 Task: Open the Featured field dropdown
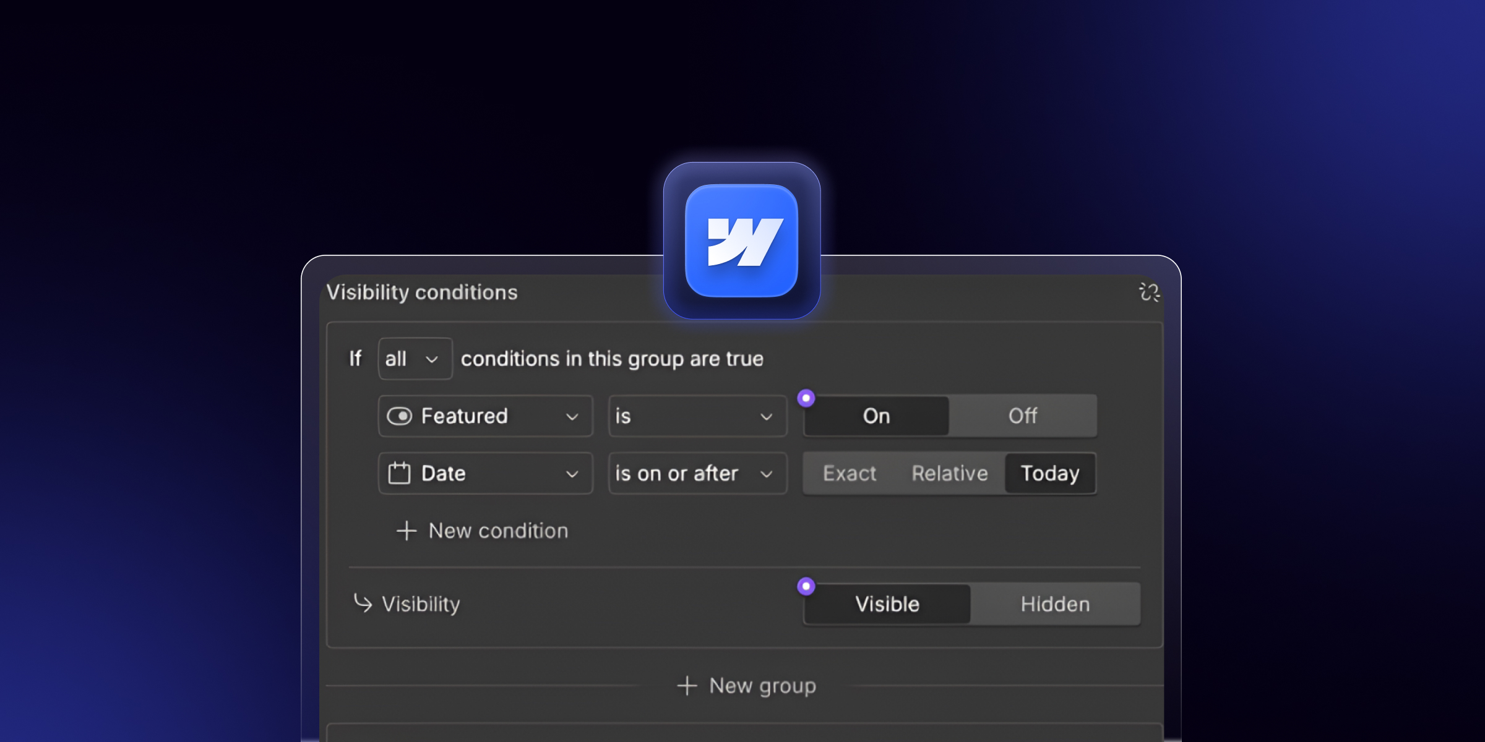486,416
